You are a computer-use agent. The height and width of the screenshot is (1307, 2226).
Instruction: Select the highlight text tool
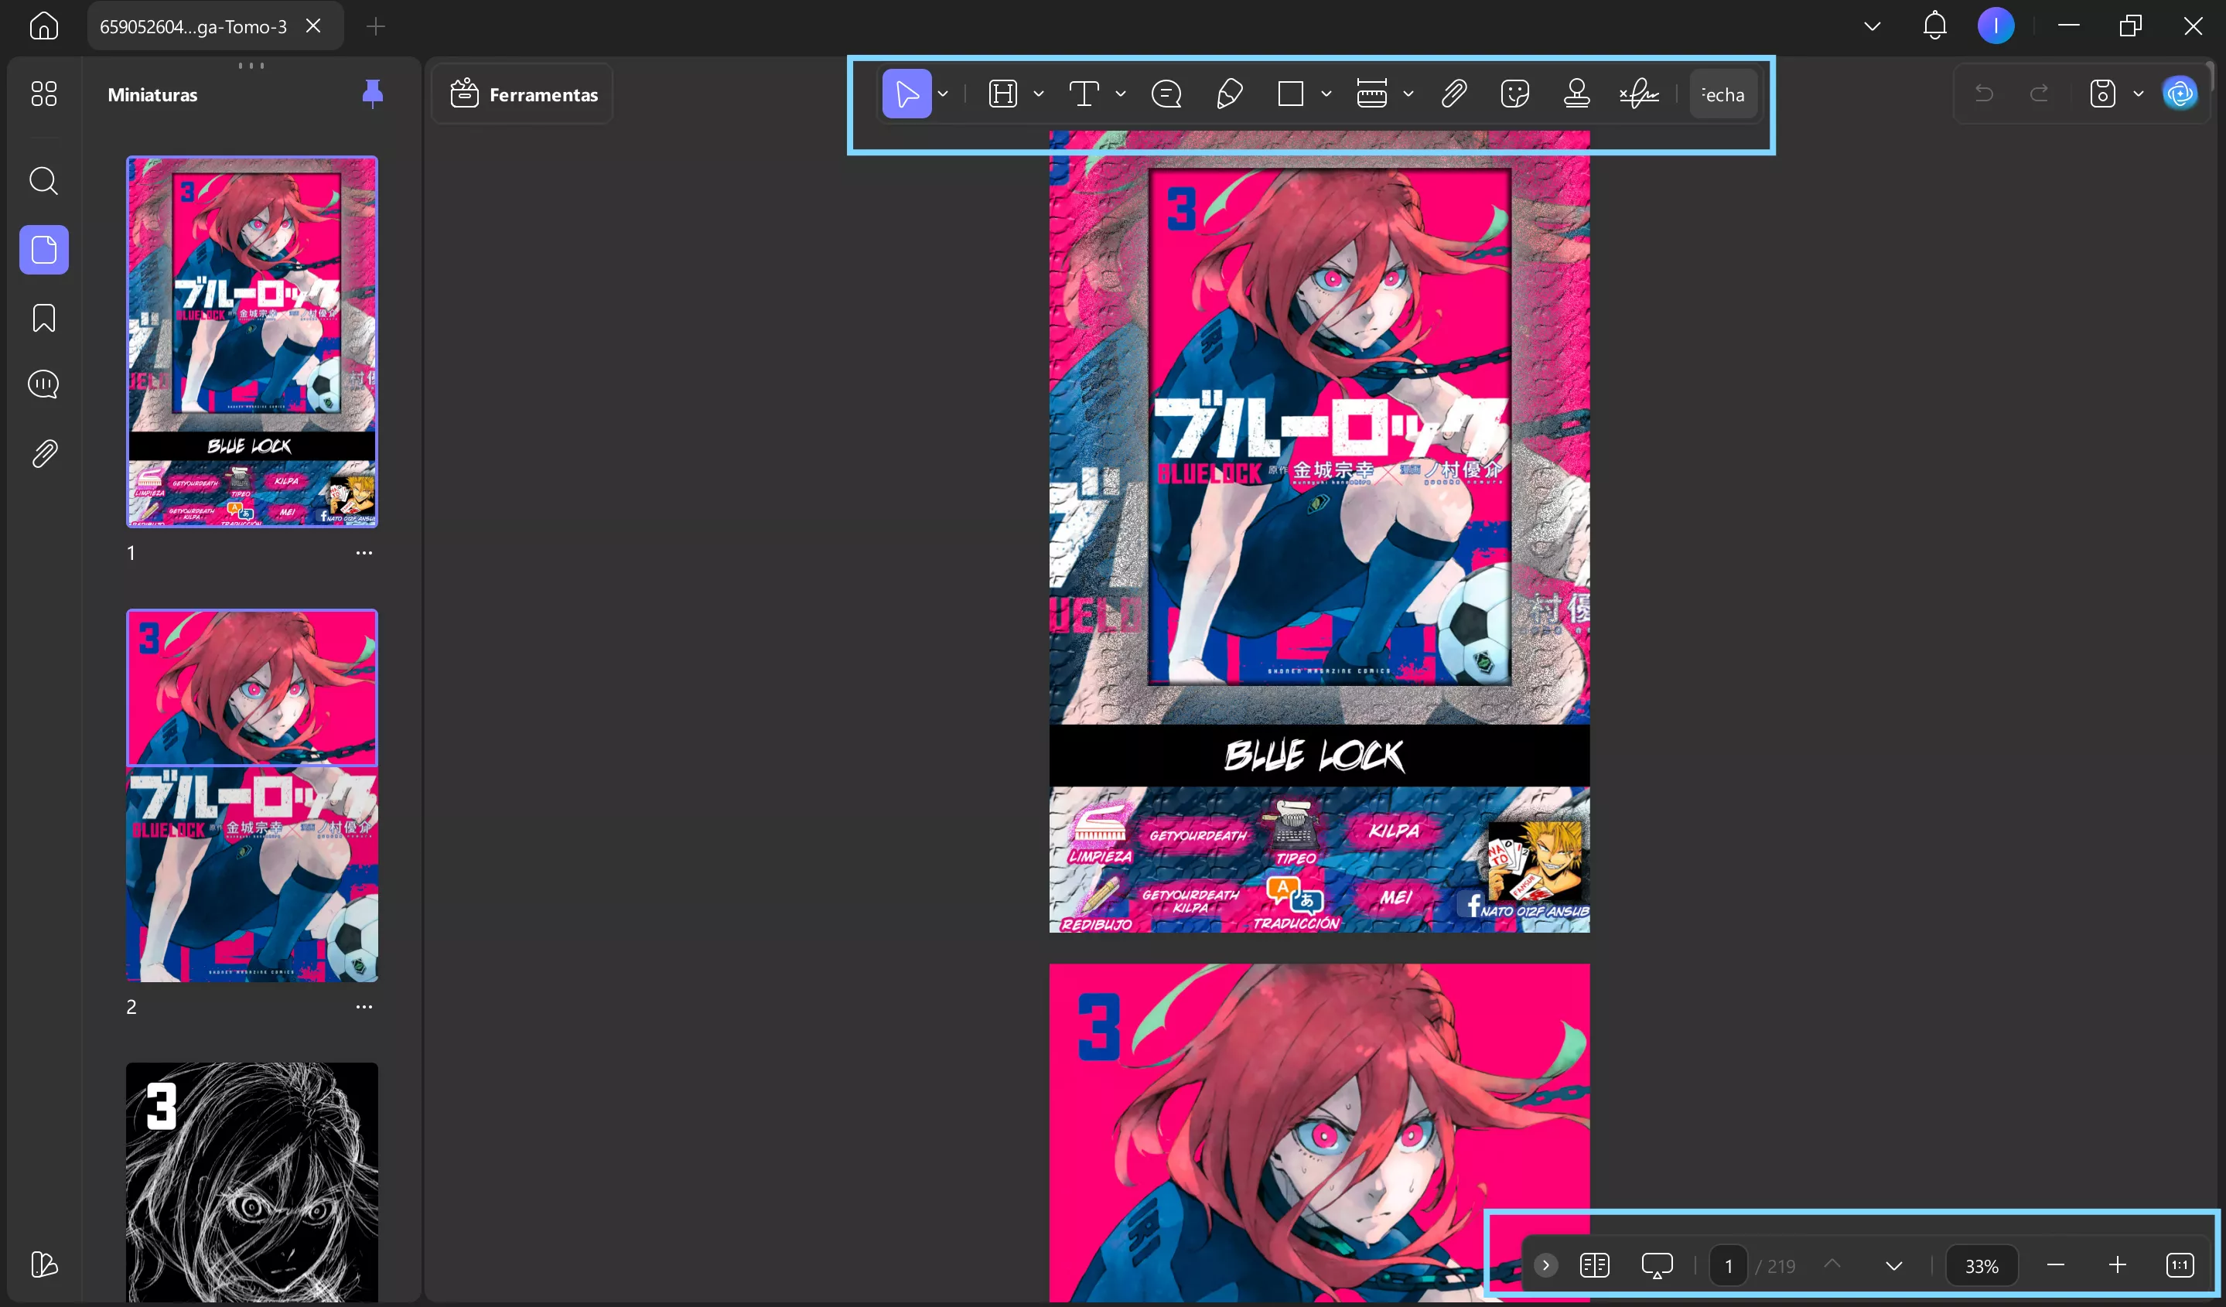click(1002, 94)
